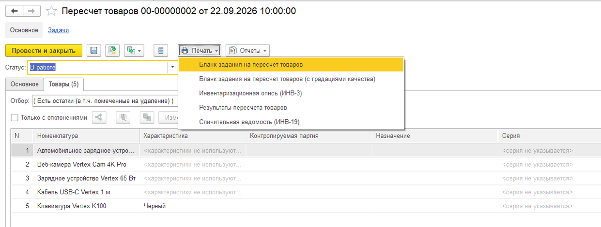Image resolution: width=601 pixels, height=227 pixels.
Task: Click the share arrows icon in table toolbar
Action: click(99, 117)
